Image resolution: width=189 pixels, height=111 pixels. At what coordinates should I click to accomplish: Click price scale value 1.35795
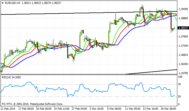click(x=183, y=73)
